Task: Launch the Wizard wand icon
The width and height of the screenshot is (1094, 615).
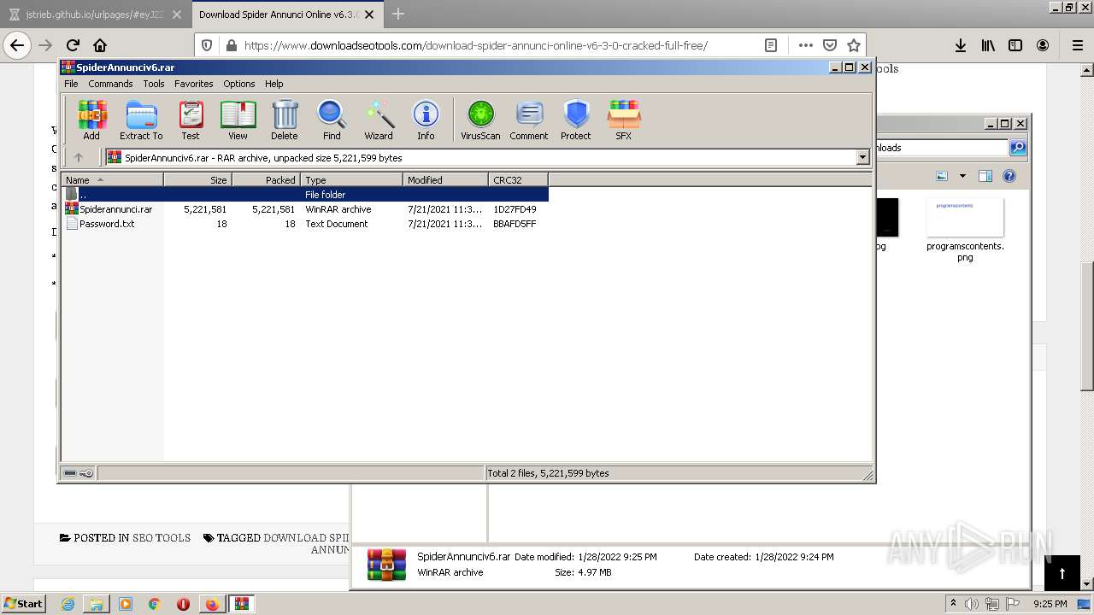Action: coord(379,120)
